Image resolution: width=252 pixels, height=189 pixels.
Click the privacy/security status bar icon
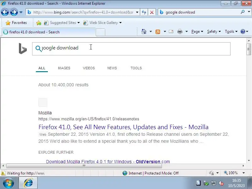211,173
